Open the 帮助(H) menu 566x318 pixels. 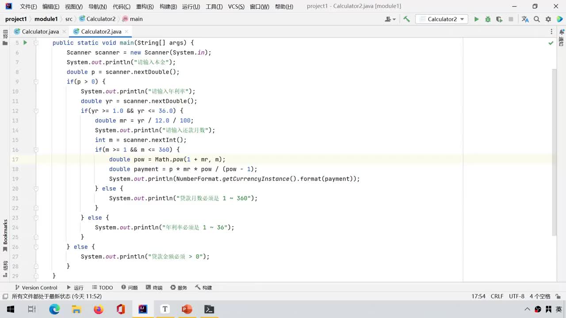[x=284, y=7]
